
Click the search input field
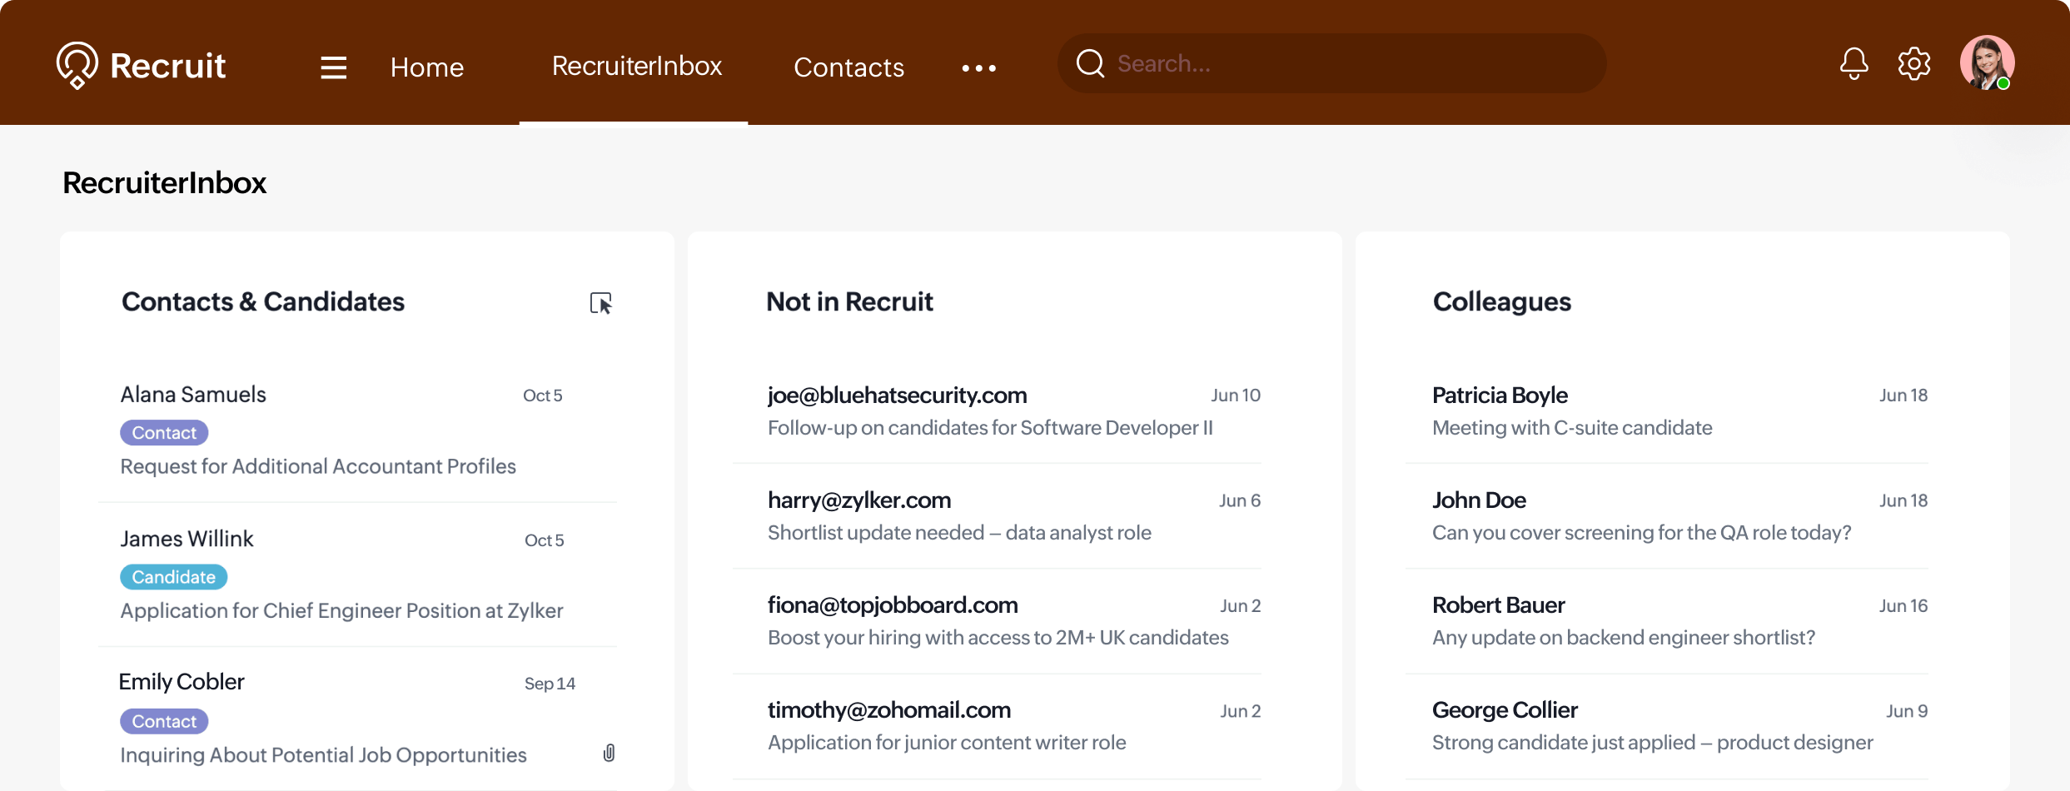coord(1332,62)
